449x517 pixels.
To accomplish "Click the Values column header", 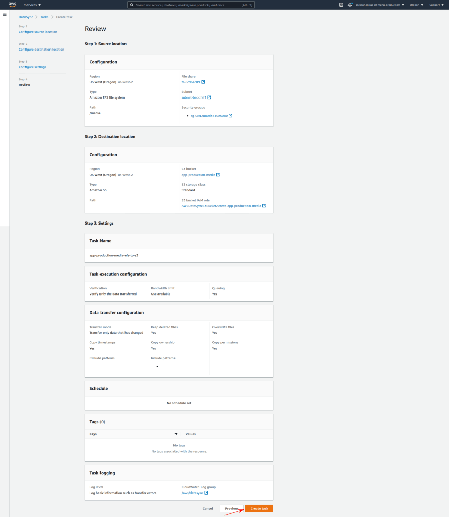I will click(190, 434).
